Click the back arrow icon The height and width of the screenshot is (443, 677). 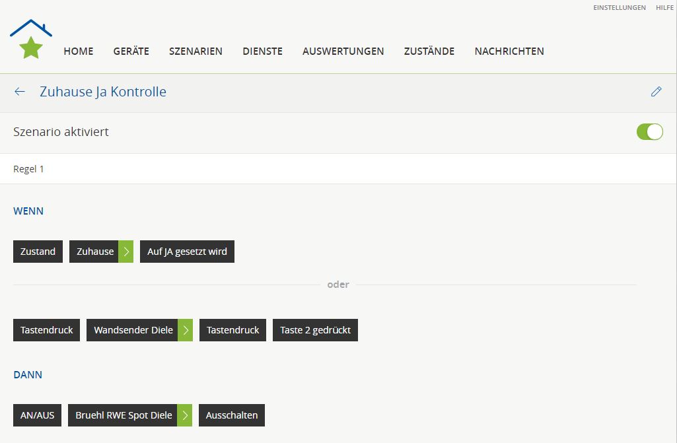point(20,92)
